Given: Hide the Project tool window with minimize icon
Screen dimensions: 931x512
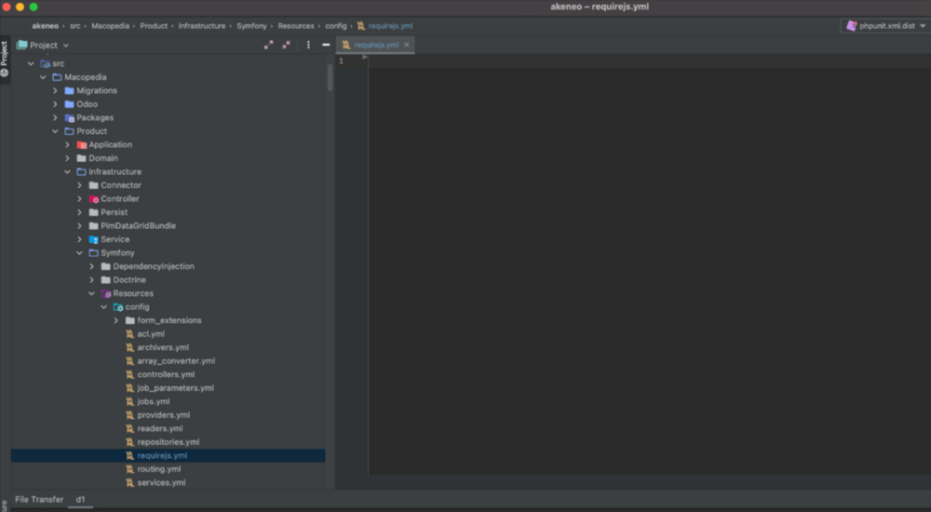Looking at the screenshot, I should click(x=326, y=45).
